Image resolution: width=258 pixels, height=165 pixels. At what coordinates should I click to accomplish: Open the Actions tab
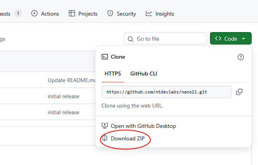(x=45, y=14)
